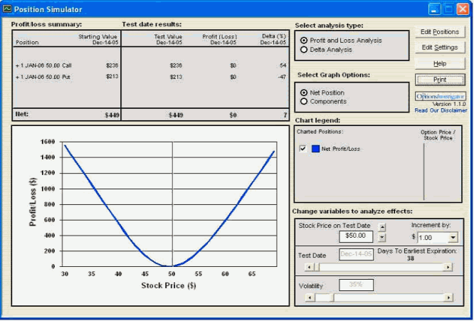
Task: Choose Components graph option
Action: click(305, 102)
